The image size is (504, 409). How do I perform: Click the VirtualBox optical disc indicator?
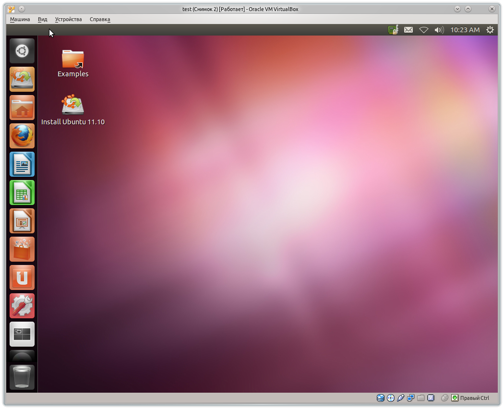pos(391,398)
